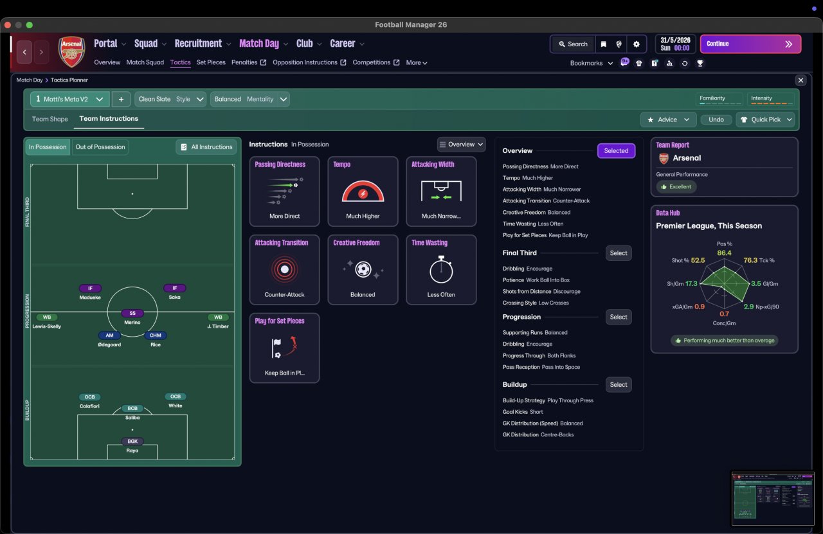Go to the Set Pieces tab
This screenshot has height=534, width=823.
(x=211, y=62)
